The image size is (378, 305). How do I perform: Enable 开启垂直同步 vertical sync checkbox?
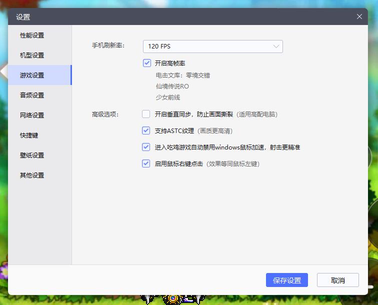tap(146, 114)
